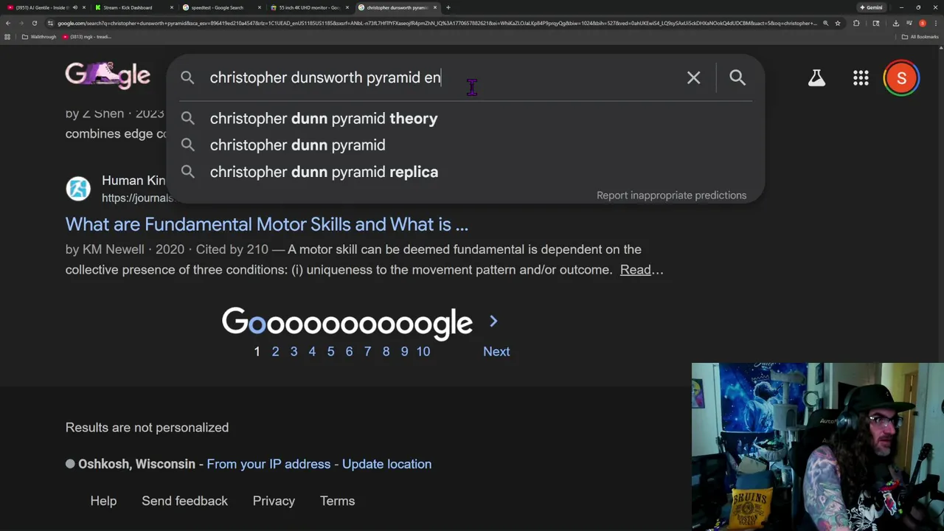Viewport: 944px width, 531px height.
Task: Open Chrome three-dot menu
Action: point(935,23)
